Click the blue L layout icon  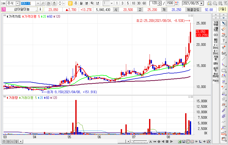(200, 142)
